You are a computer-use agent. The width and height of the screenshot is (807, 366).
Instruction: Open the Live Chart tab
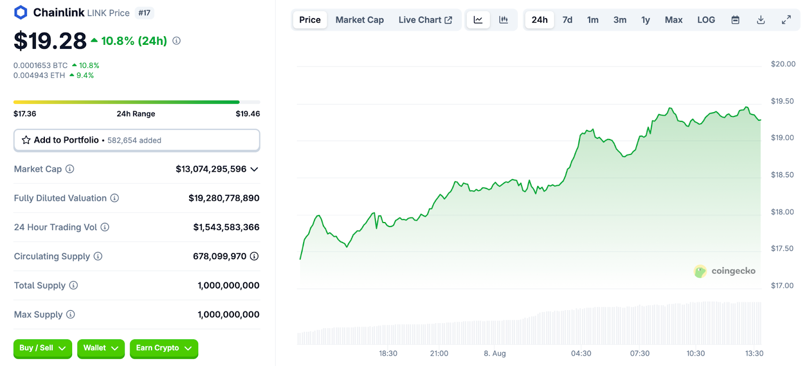click(x=425, y=20)
